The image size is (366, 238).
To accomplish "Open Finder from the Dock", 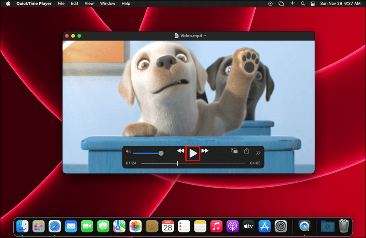I will click(22, 226).
